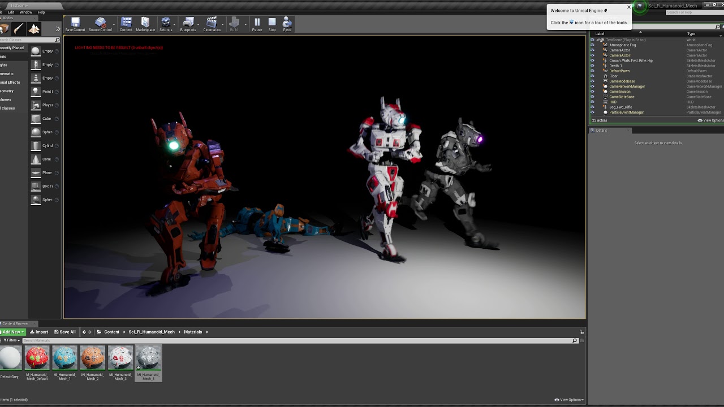Hide the Floor actor via eye icon
The image size is (724, 407).
tap(592, 76)
